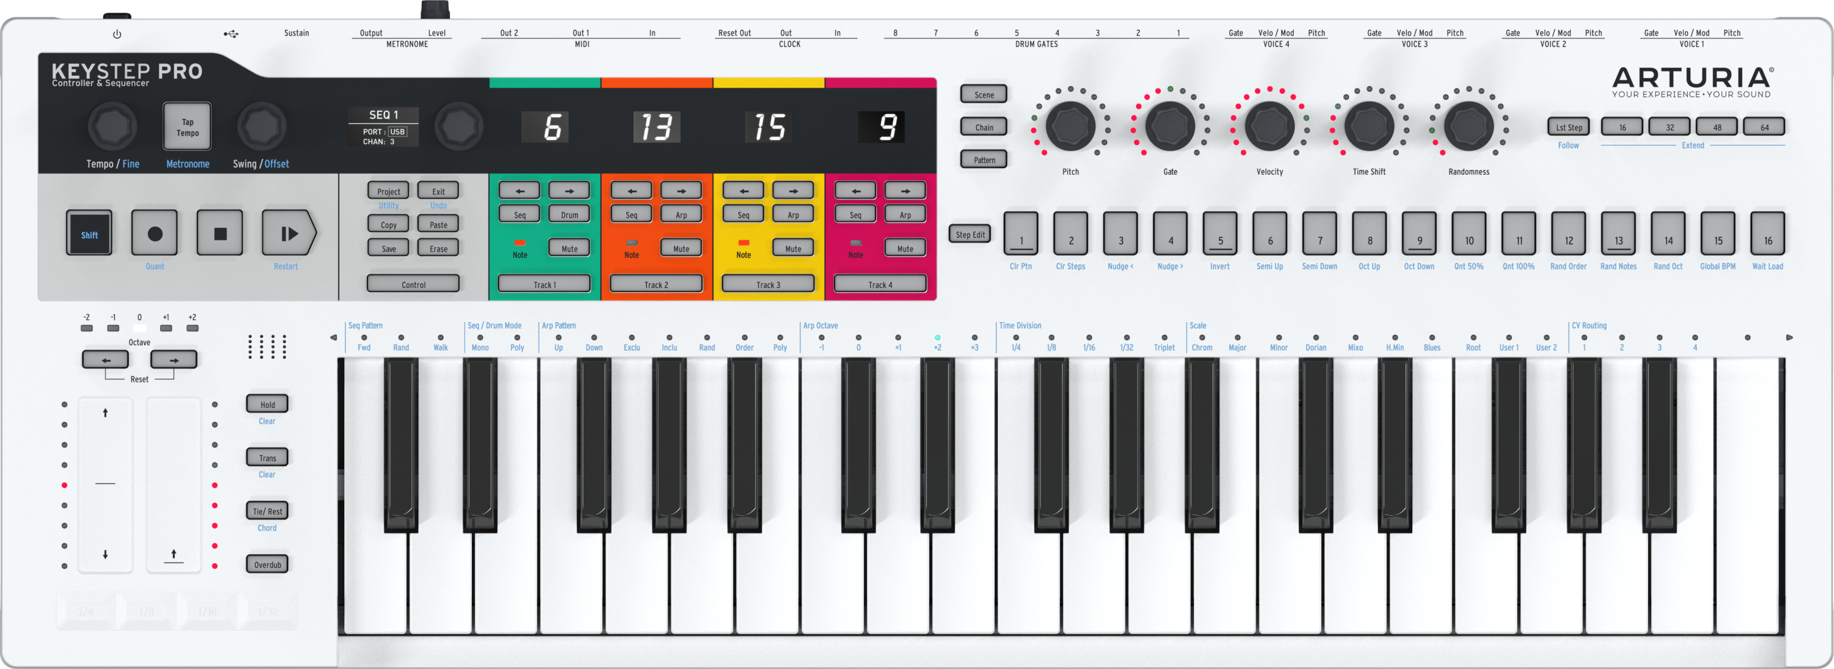Select the Track 1 button
This screenshot has height=669, width=1834.
click(544, 284)
